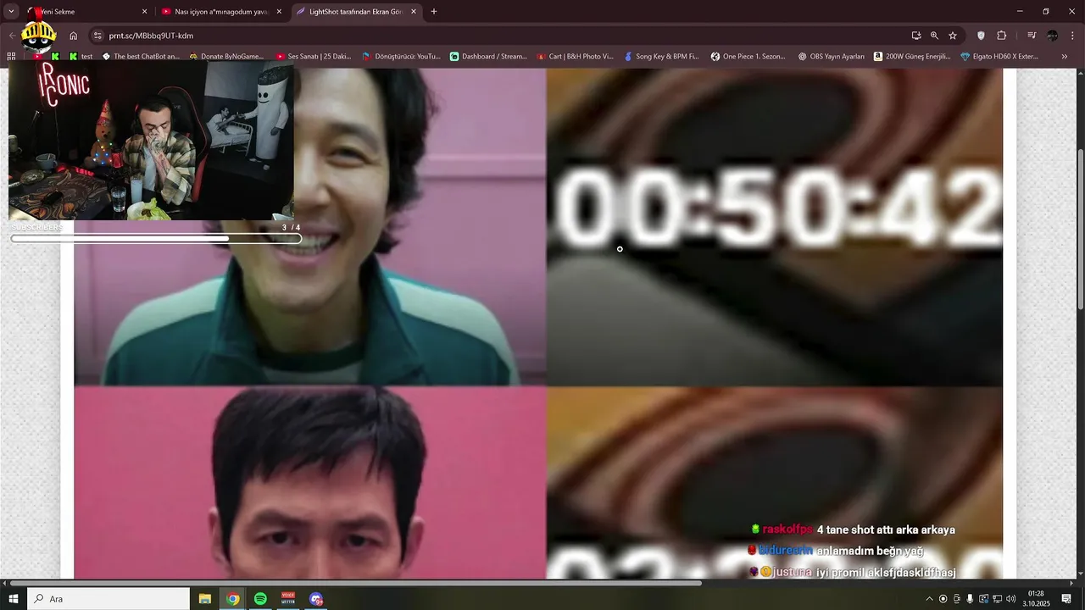Open the Windows Start menu

pos(14,599)
